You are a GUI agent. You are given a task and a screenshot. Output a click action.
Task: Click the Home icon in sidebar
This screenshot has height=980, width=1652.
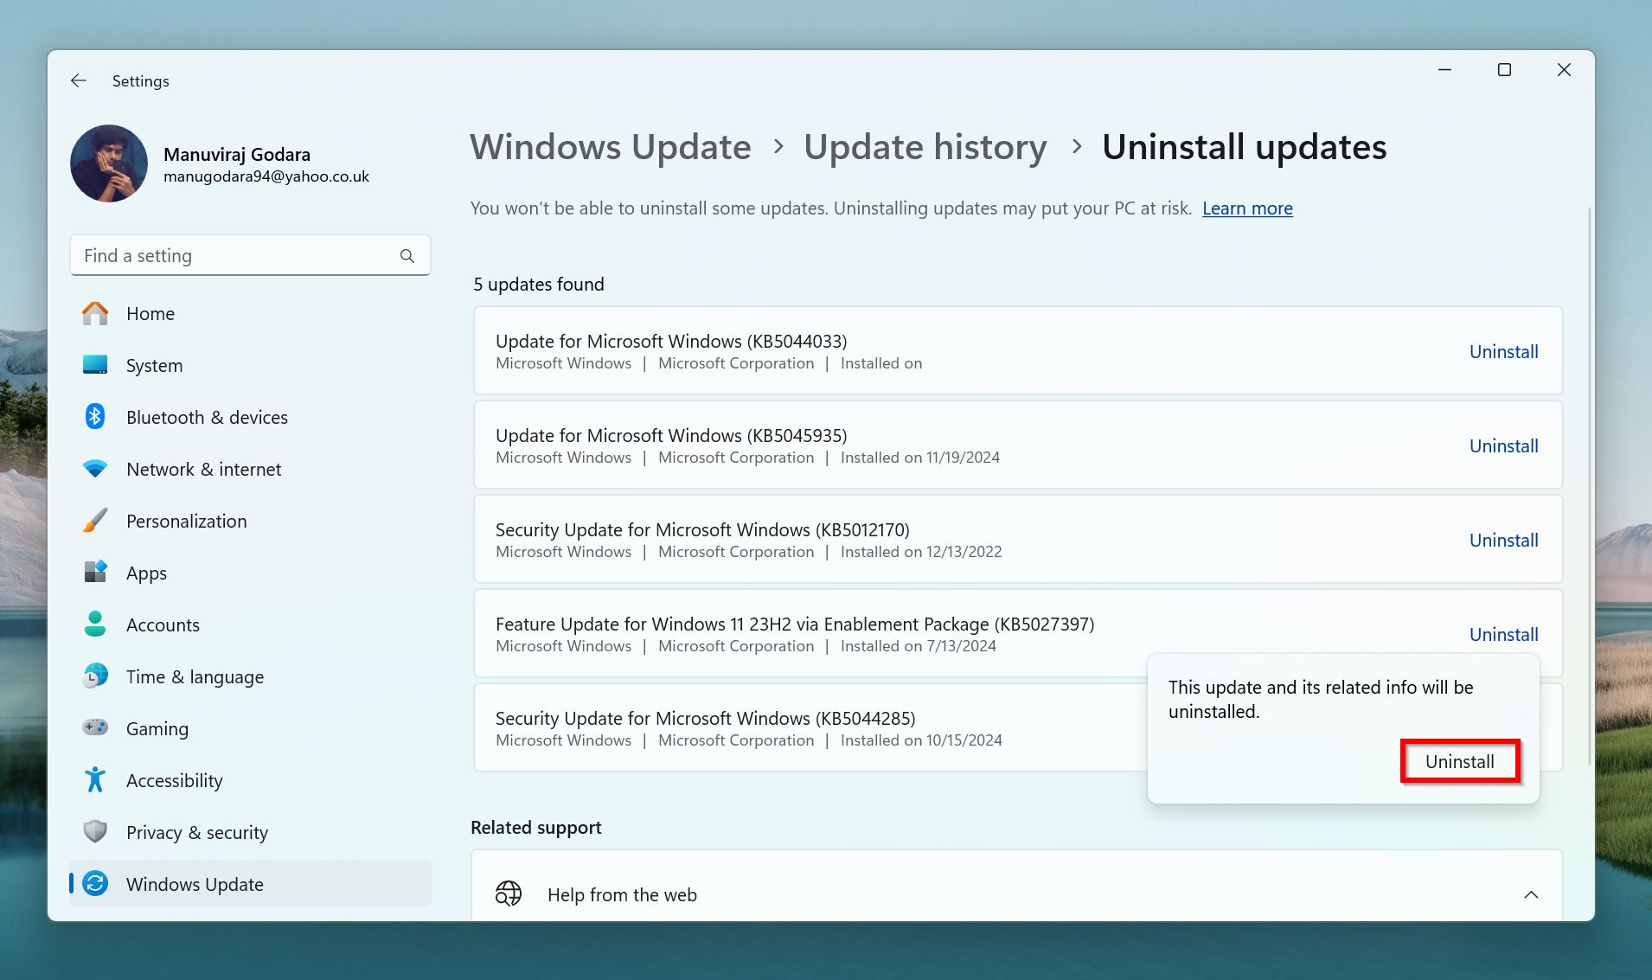tap(95, 313)
